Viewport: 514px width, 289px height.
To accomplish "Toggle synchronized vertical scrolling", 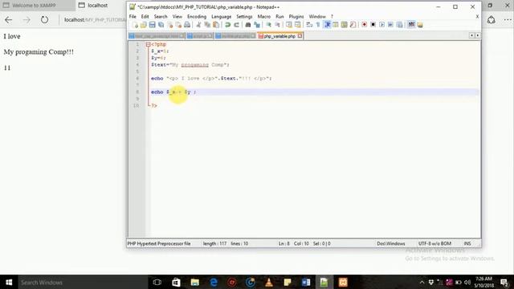I will [x=289, y=25].
